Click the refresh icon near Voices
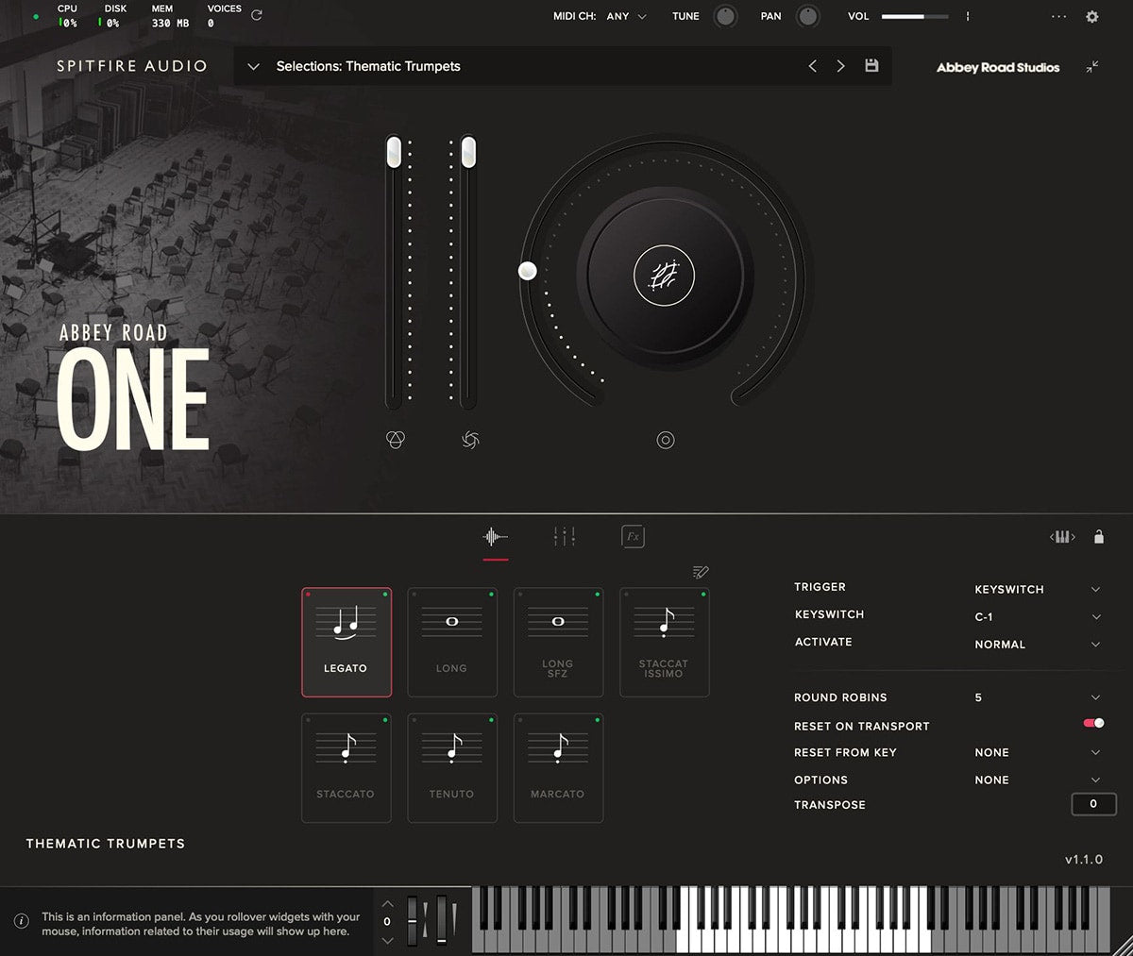Viewport: 1133px width, 956px height. [257, 15]
